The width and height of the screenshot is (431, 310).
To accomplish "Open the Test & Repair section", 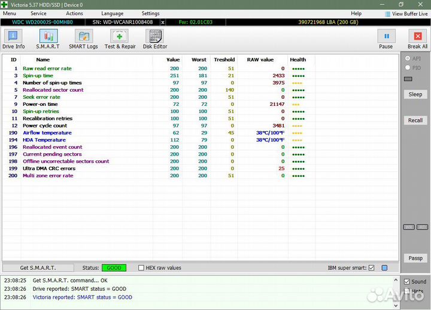I will [x=120, y=39].
